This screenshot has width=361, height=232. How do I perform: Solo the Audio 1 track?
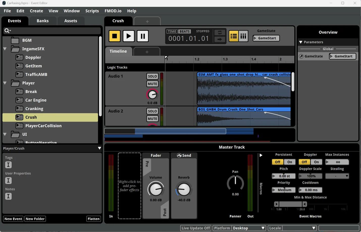pyautogui.click(x=152, y=76)
